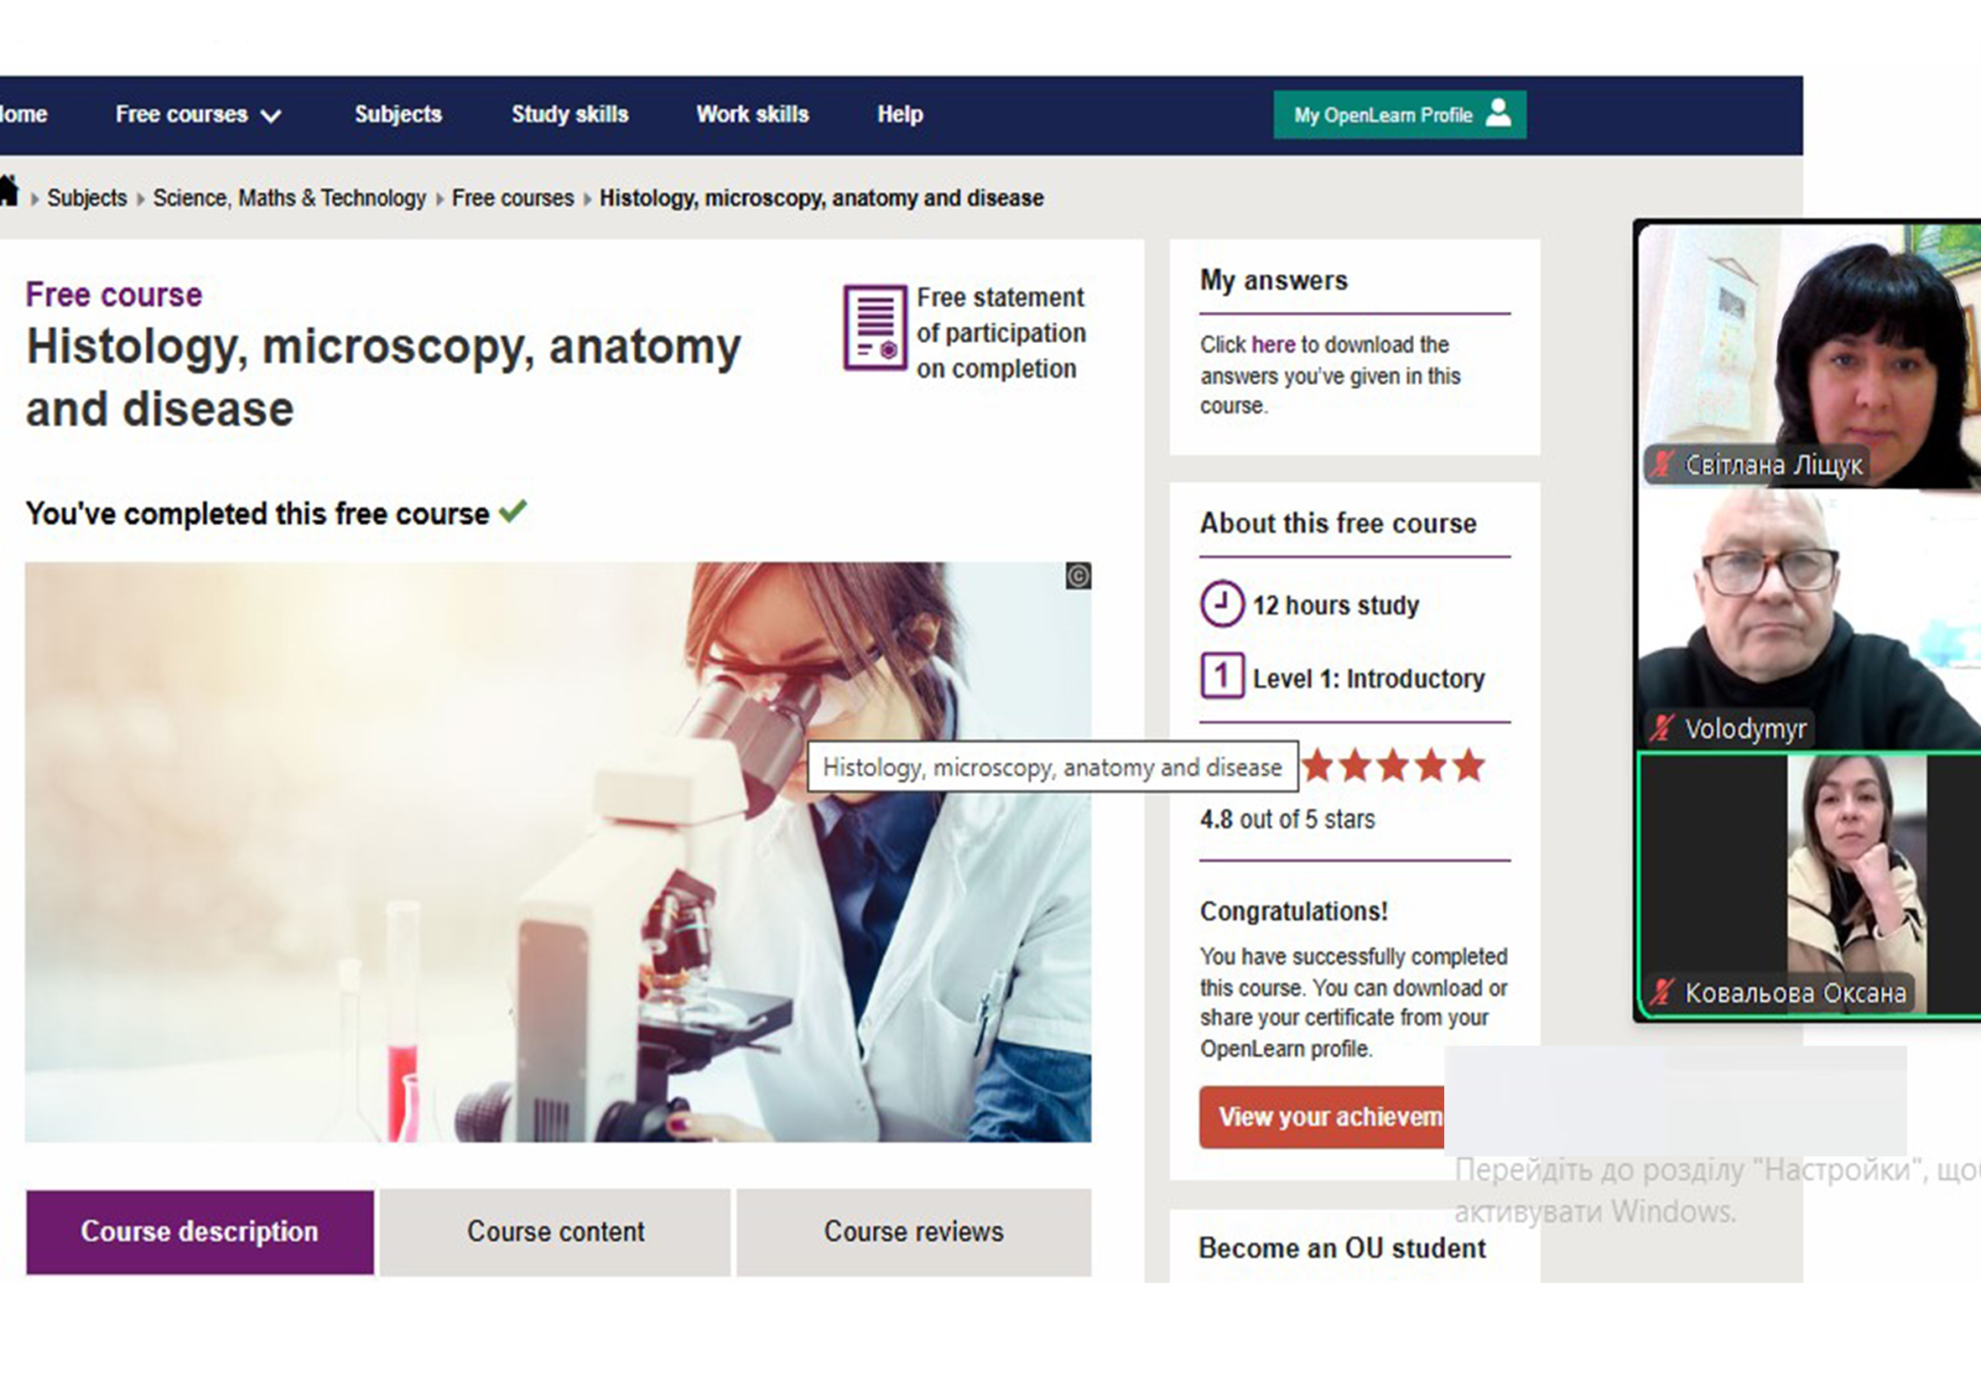Click the home icon in breadcrumb

coord(8,191)
